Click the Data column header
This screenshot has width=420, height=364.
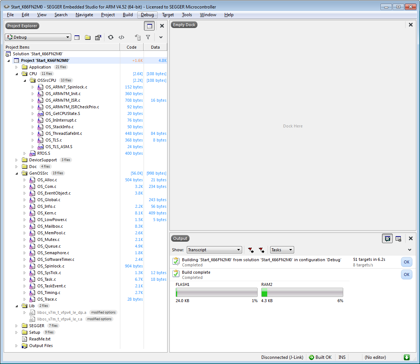point(155,47)
